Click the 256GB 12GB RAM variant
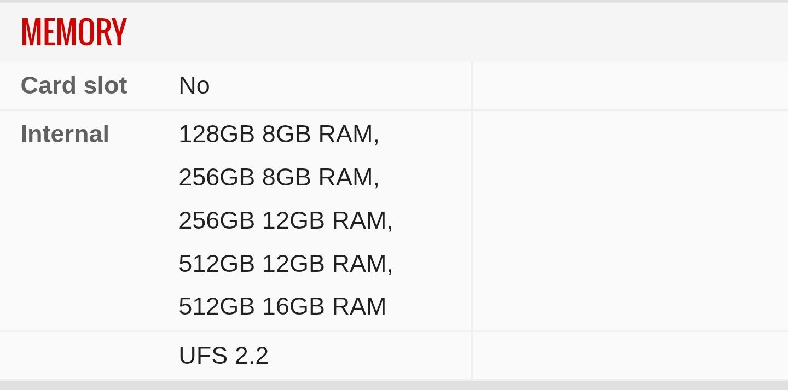788x390 pixels. coord(286,220)
